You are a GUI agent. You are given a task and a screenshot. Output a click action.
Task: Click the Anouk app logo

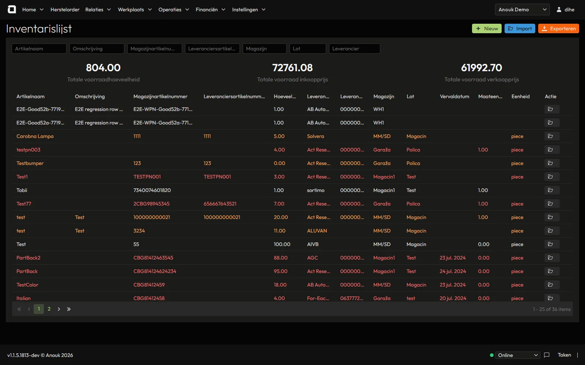(x=12, y=9)
